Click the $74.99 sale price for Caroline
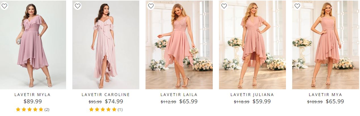The width and height of the screenshot is (360, 116). (114, 102)
